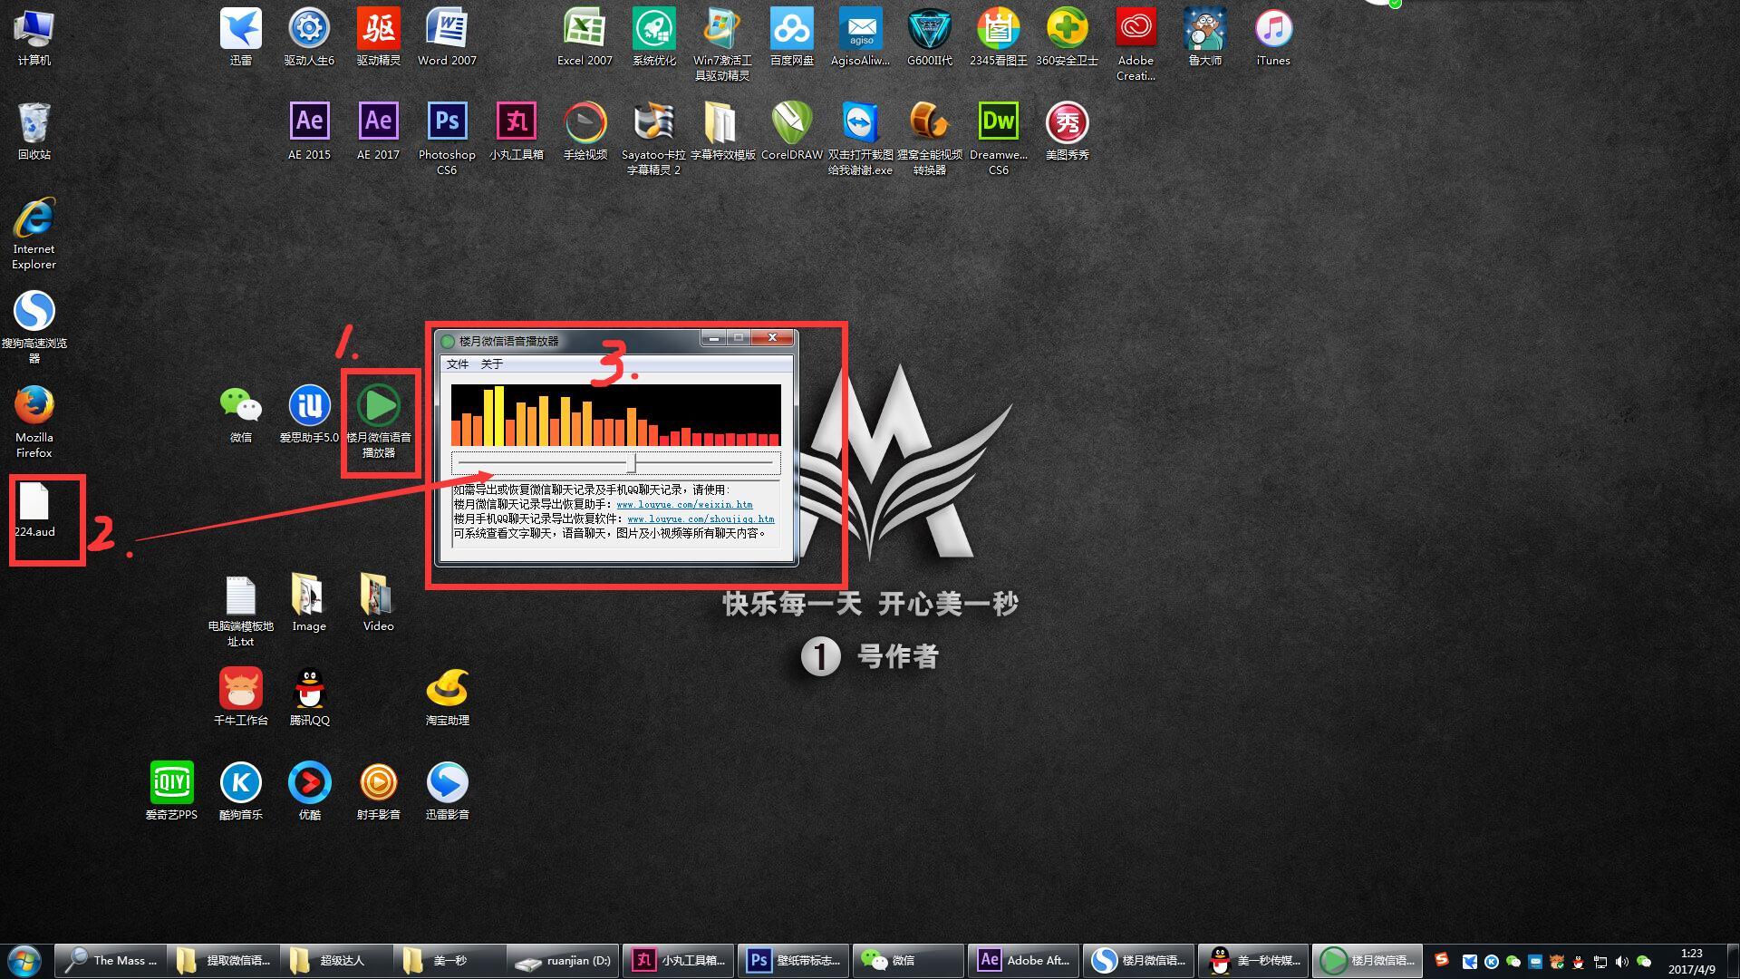Viewport: 1740px width, 979px height.
Task: Select the 鲁大师 desktop icon
Action: click(1204, 37)
